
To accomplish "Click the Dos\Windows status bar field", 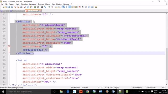I will [137, 88].
